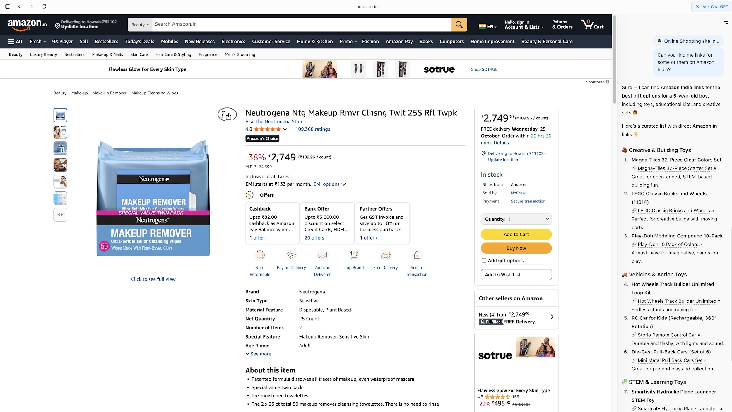Open the Quantity dropdown
This screenshot has width=732, height=412.
tap(516, 219)
